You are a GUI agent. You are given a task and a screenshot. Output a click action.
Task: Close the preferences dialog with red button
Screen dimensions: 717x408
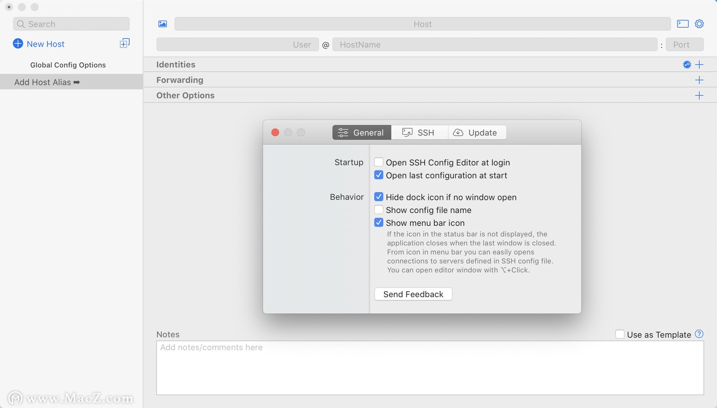[x=275, y=133]
